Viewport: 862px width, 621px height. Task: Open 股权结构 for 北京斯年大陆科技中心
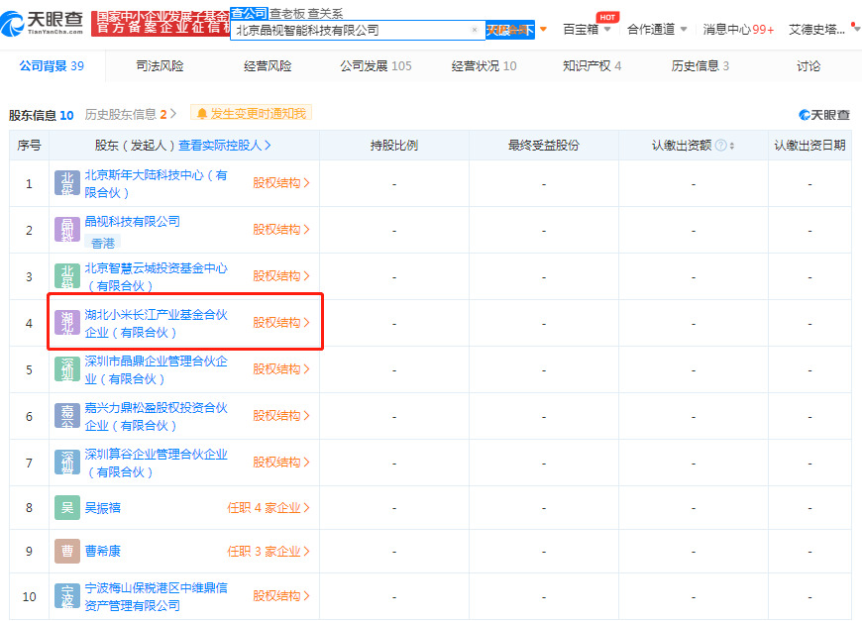tap(281, 183)
